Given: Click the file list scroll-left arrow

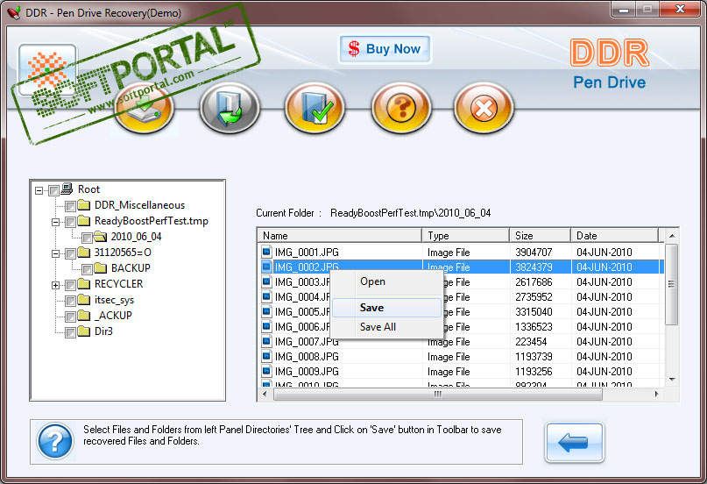Looking at the screenshot, I should click(x=265, y=394).
